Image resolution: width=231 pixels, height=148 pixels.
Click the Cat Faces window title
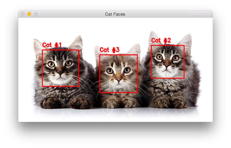click(115, 14)
